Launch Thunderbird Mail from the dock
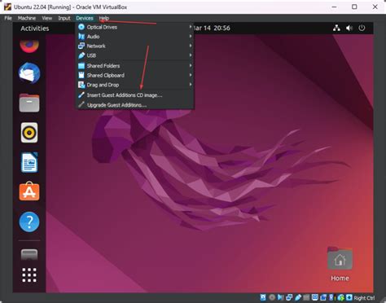The height and width of the screenshot is (303, 386). [29, 73]
